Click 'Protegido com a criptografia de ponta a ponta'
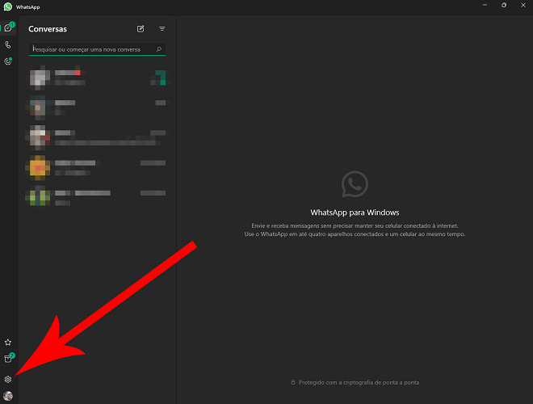Viewport: 533px width, 404px height. 359,382
